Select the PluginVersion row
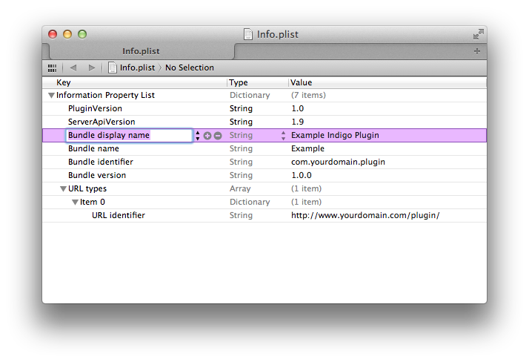Image resolution: width=529 pixels, height=362 pixels. [x=264, y=109]
